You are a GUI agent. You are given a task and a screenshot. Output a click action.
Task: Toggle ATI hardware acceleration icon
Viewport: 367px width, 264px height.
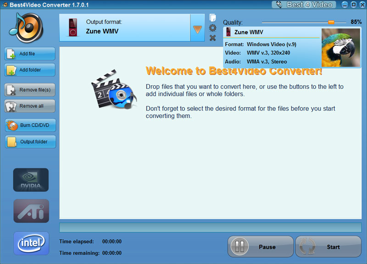31,211
